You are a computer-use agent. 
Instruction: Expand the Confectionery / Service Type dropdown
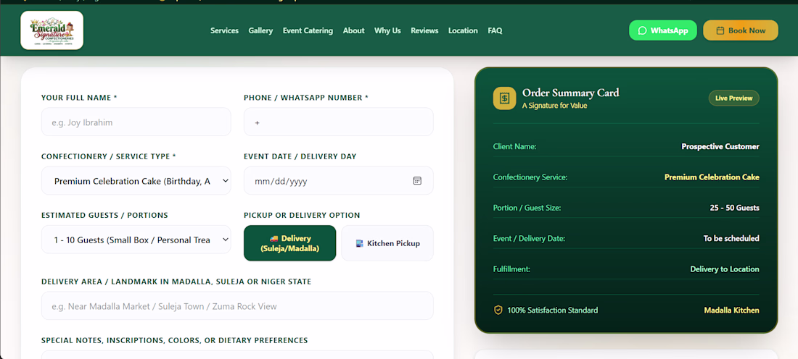tap(136, 181)
